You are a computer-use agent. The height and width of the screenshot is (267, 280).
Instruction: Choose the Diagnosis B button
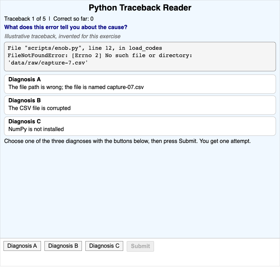pyautogui.click(x=63, y=246)
